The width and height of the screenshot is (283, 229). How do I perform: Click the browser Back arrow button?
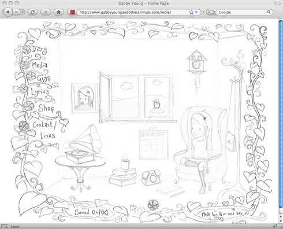8,12
